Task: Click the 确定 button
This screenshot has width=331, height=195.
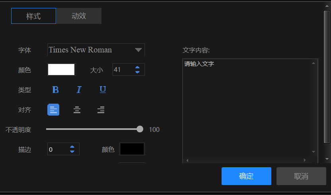Action: (x=246, y=176)
